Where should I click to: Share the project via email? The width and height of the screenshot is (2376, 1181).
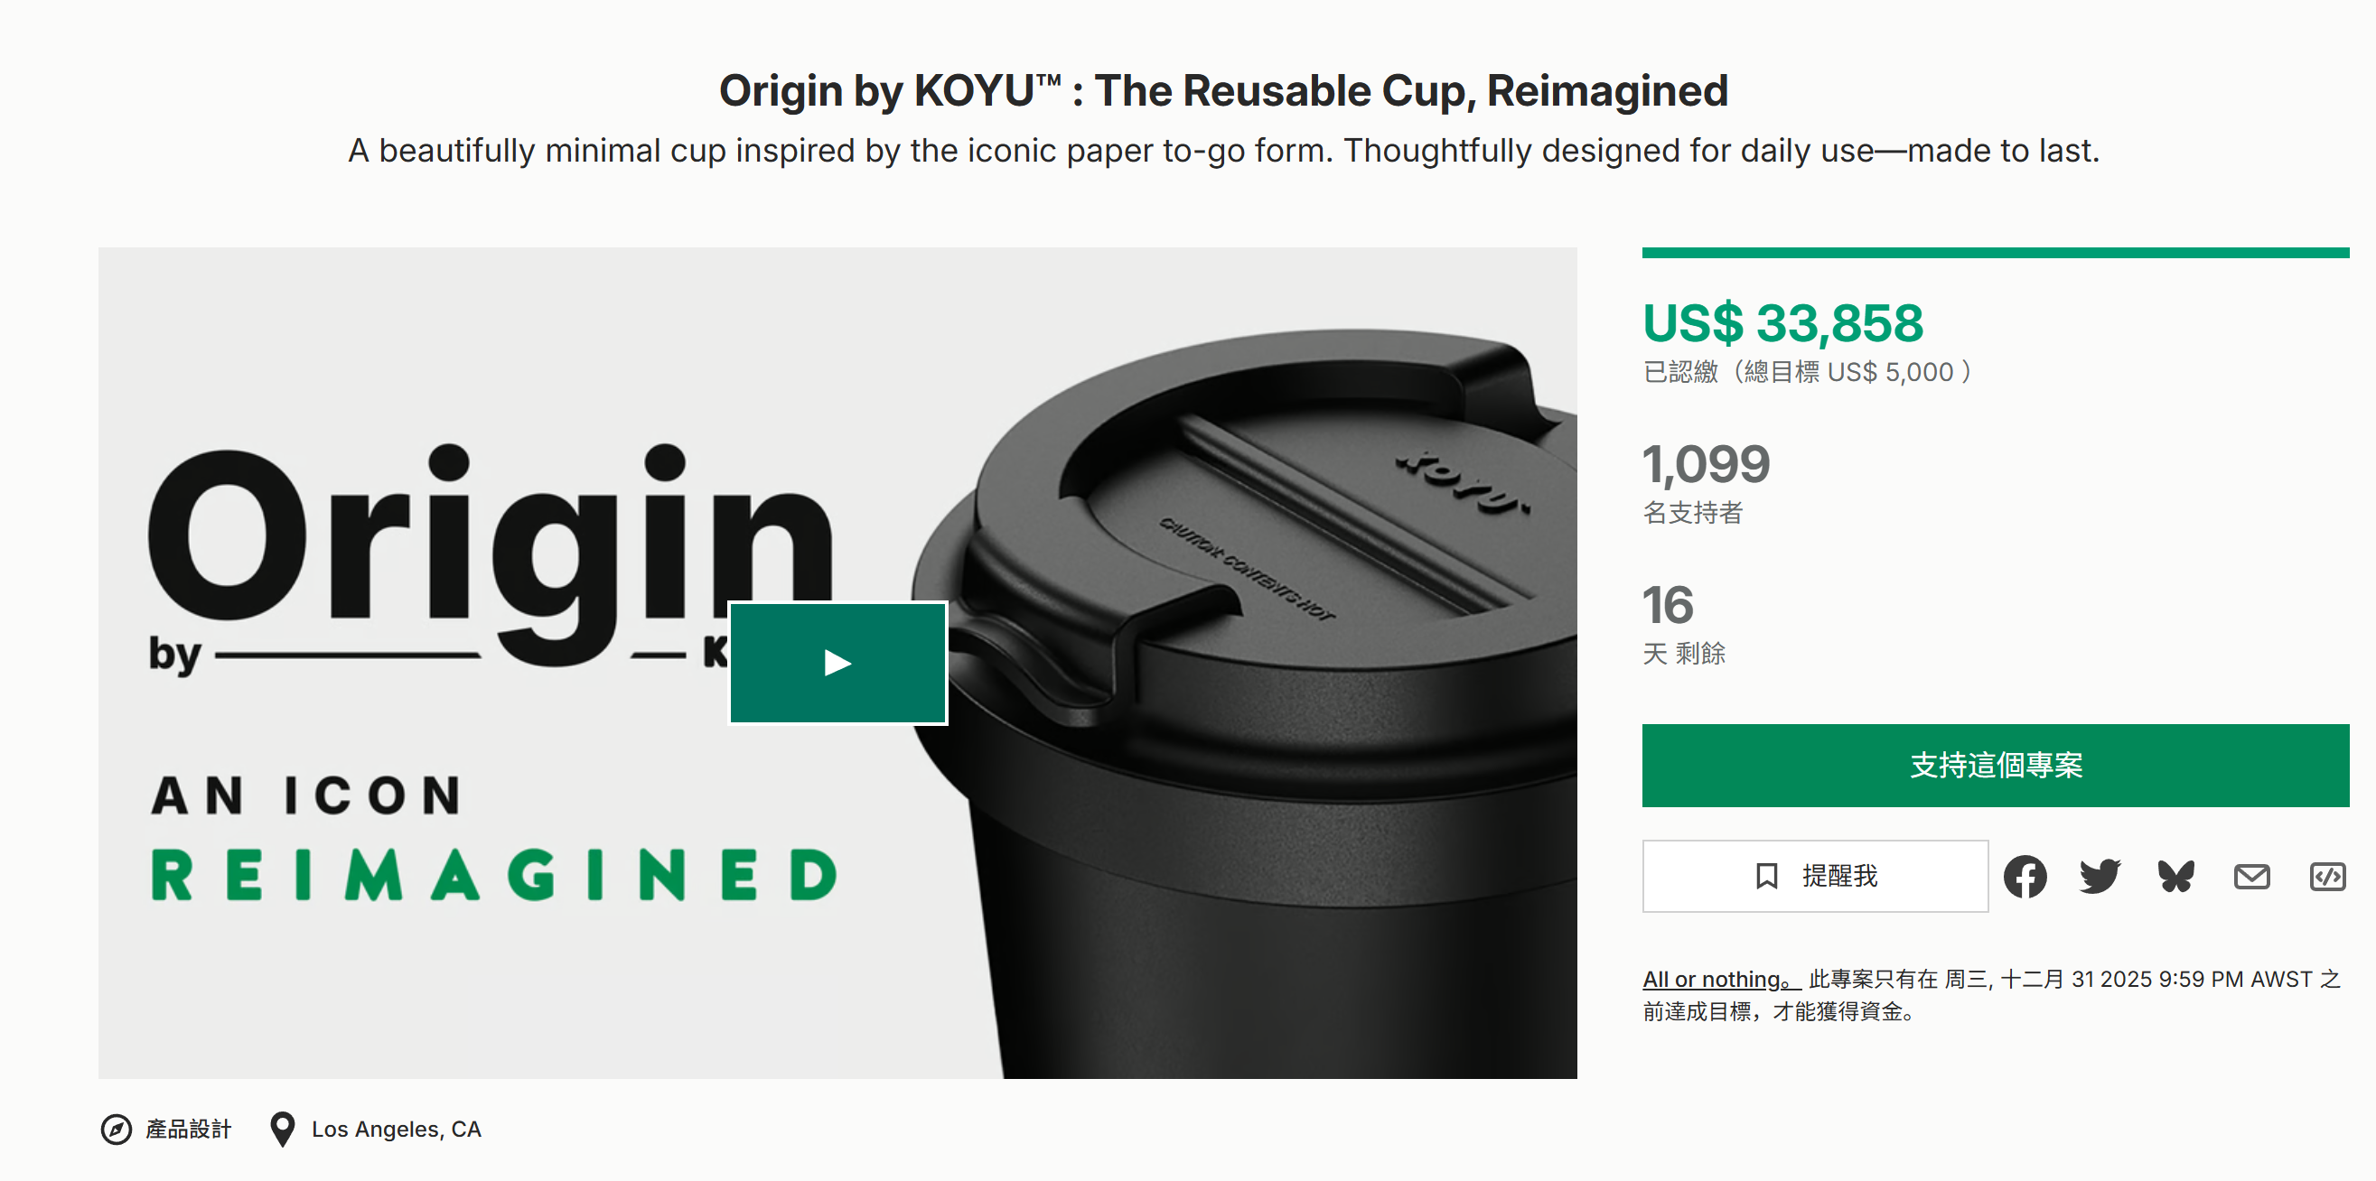coord(2250,876)
